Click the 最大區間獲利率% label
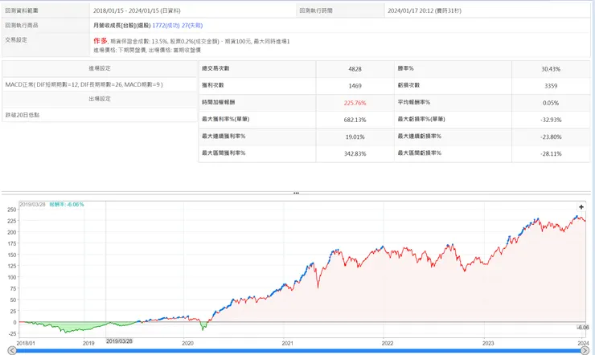595x355 pixels. [x=224, y=153]
